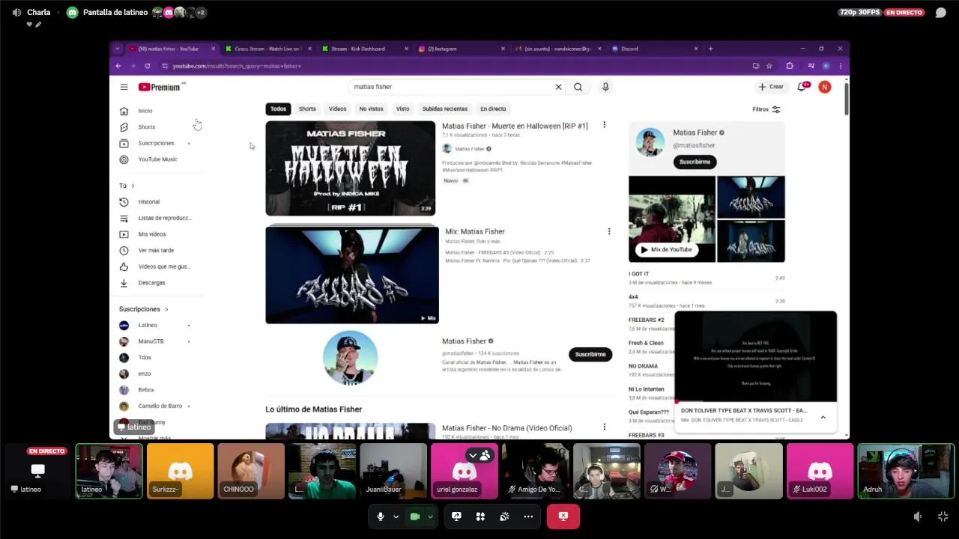This screenshot has width=959, height=539.
Task: Select Subidas recientes filter chip
Action: point(444,109)
